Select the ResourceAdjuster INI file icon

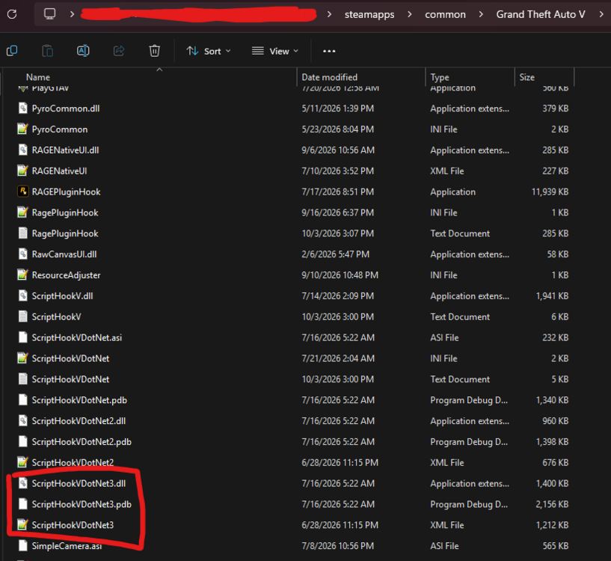(x=23, y=275)
